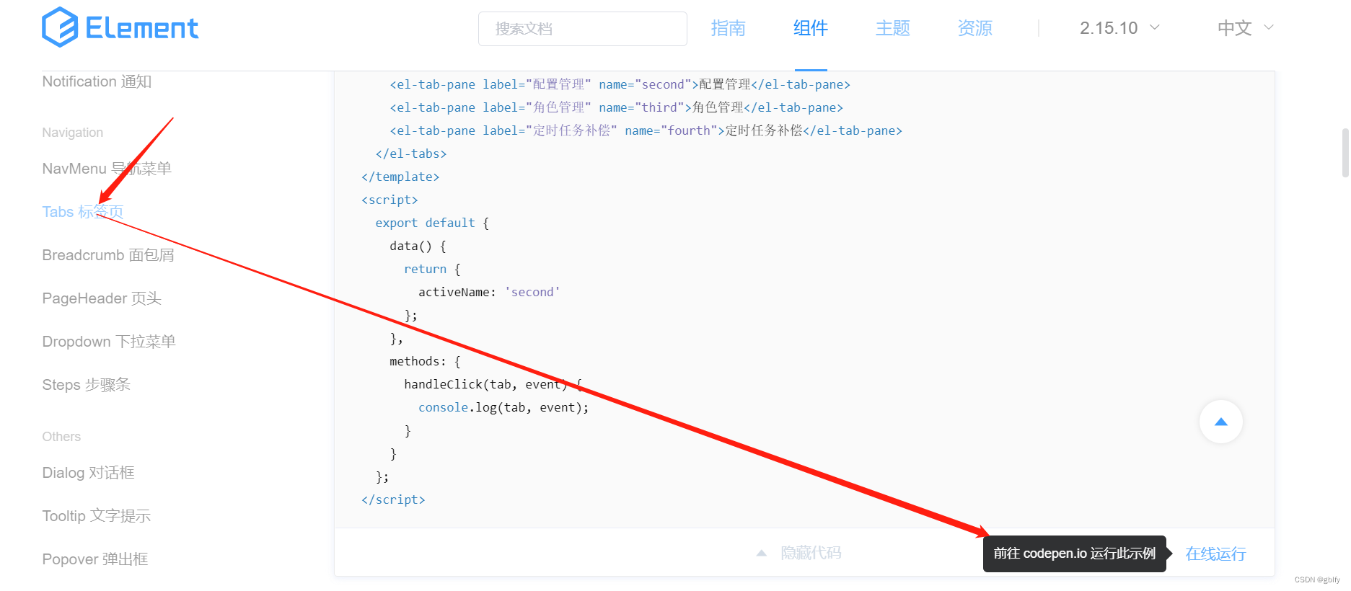
Task: Open Tooltip 文字提示 in sidebar
Action: coord(97,516)
